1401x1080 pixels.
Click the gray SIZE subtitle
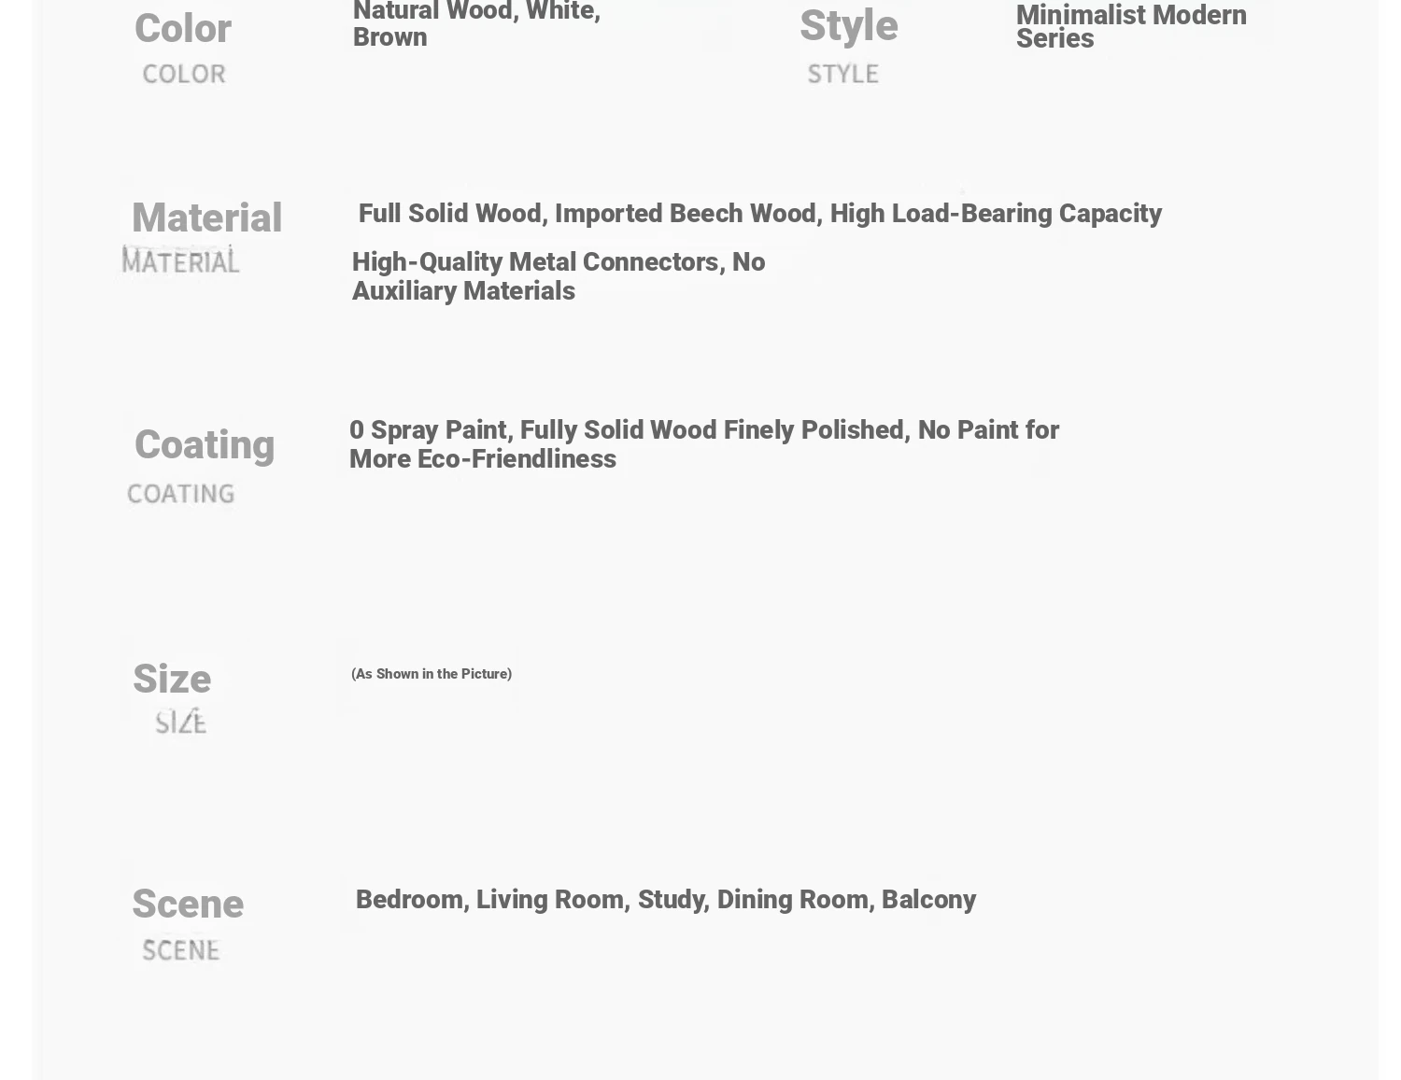point(180,722)
